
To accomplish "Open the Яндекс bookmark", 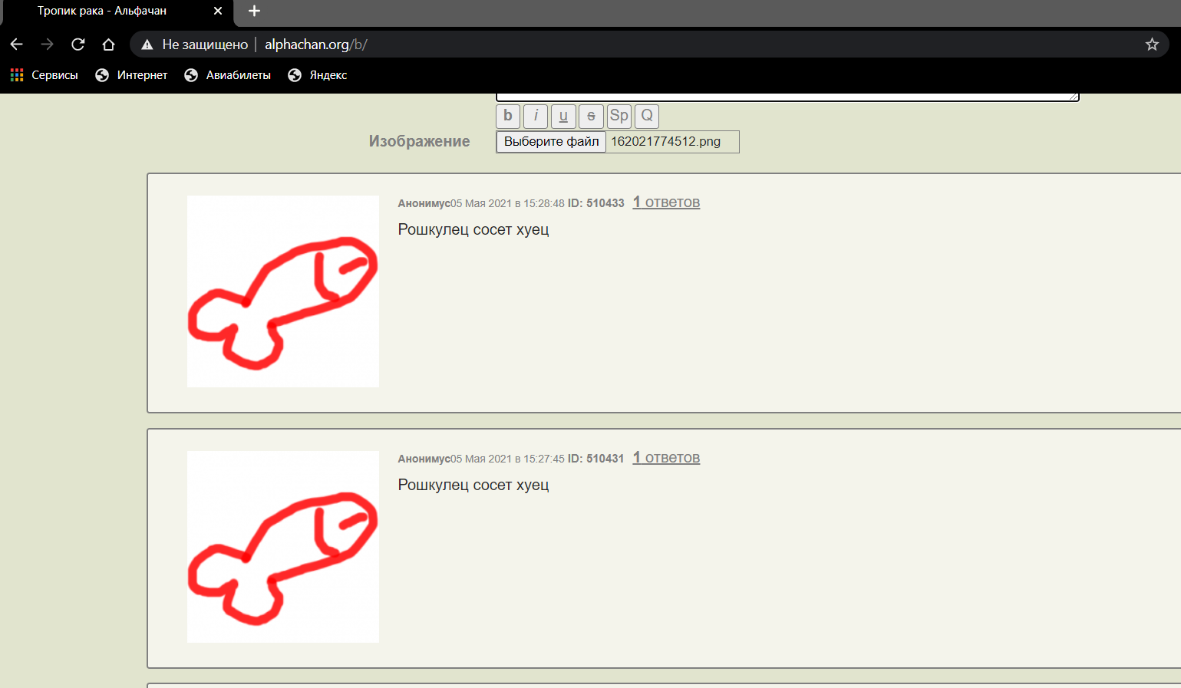I will click(x=318, y=75).
